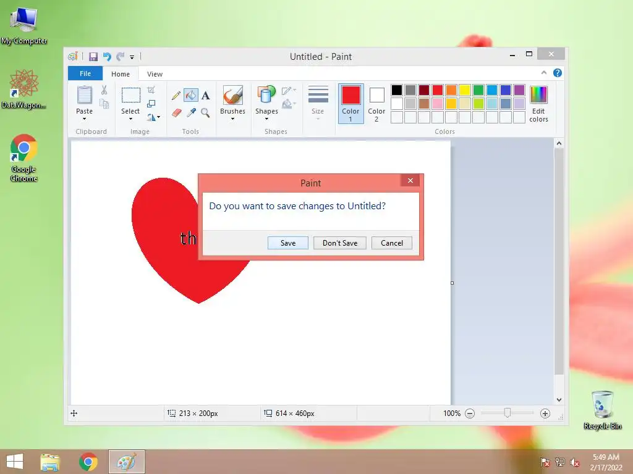Open the File menu
This screenshot has height=474, width=633.
(85, 73)
